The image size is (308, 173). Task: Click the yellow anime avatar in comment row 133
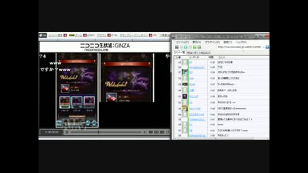click(x=185, y=109)
